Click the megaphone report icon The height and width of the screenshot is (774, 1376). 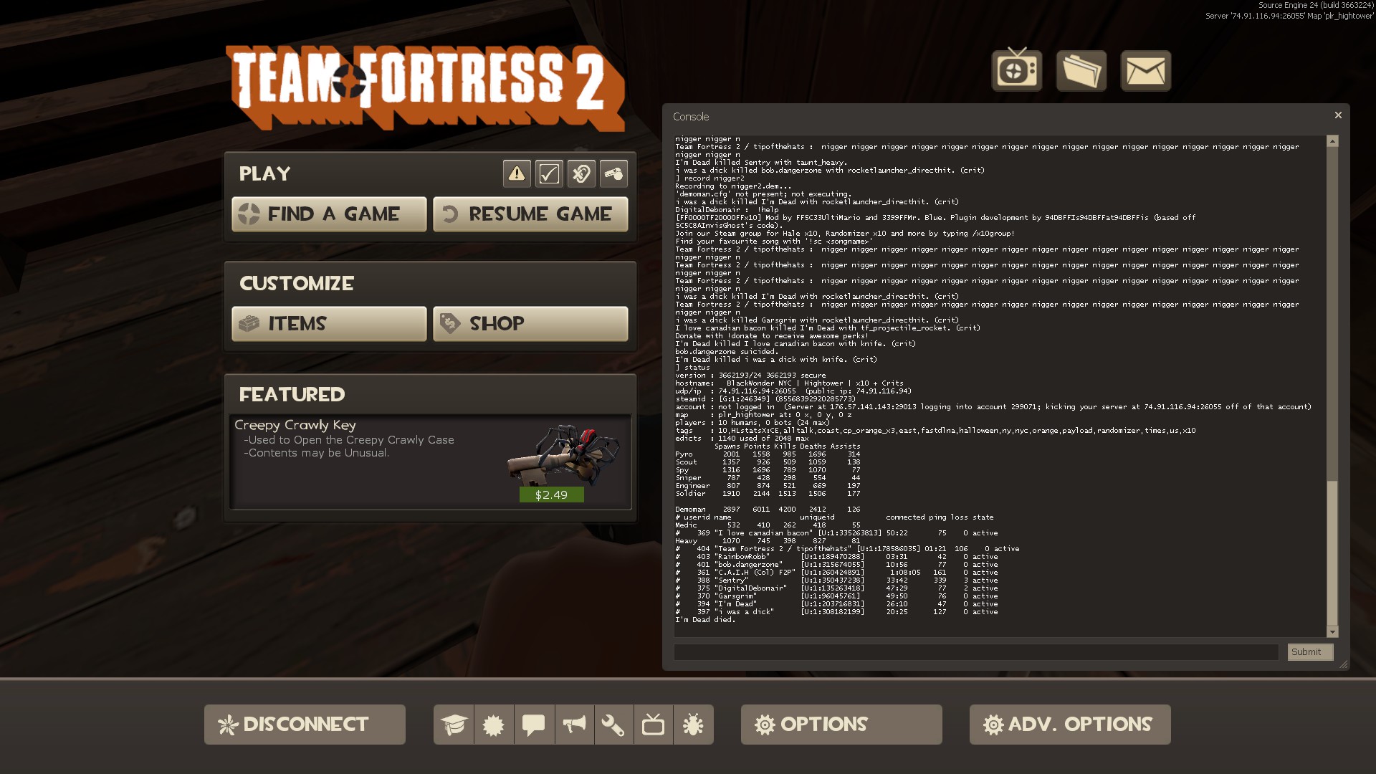coord(574,725)
